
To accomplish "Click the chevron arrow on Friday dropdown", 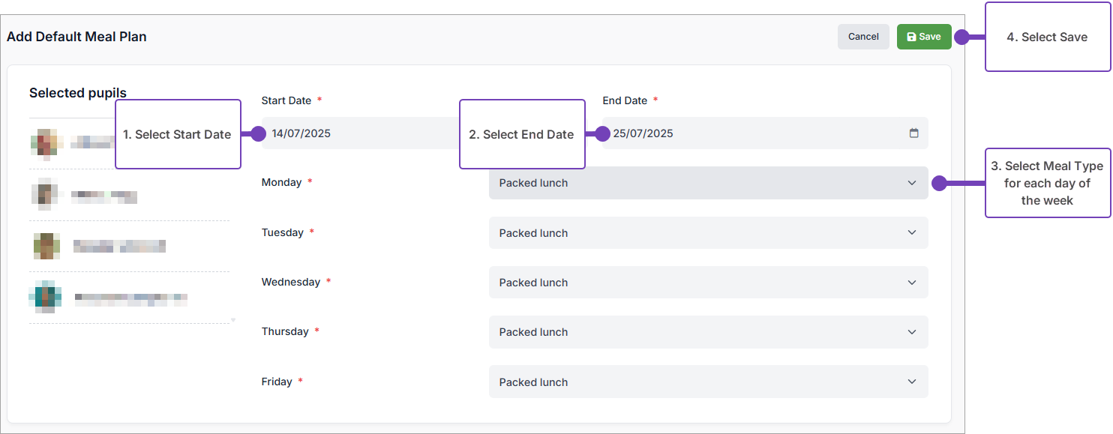I will click(x=912, y=382).
